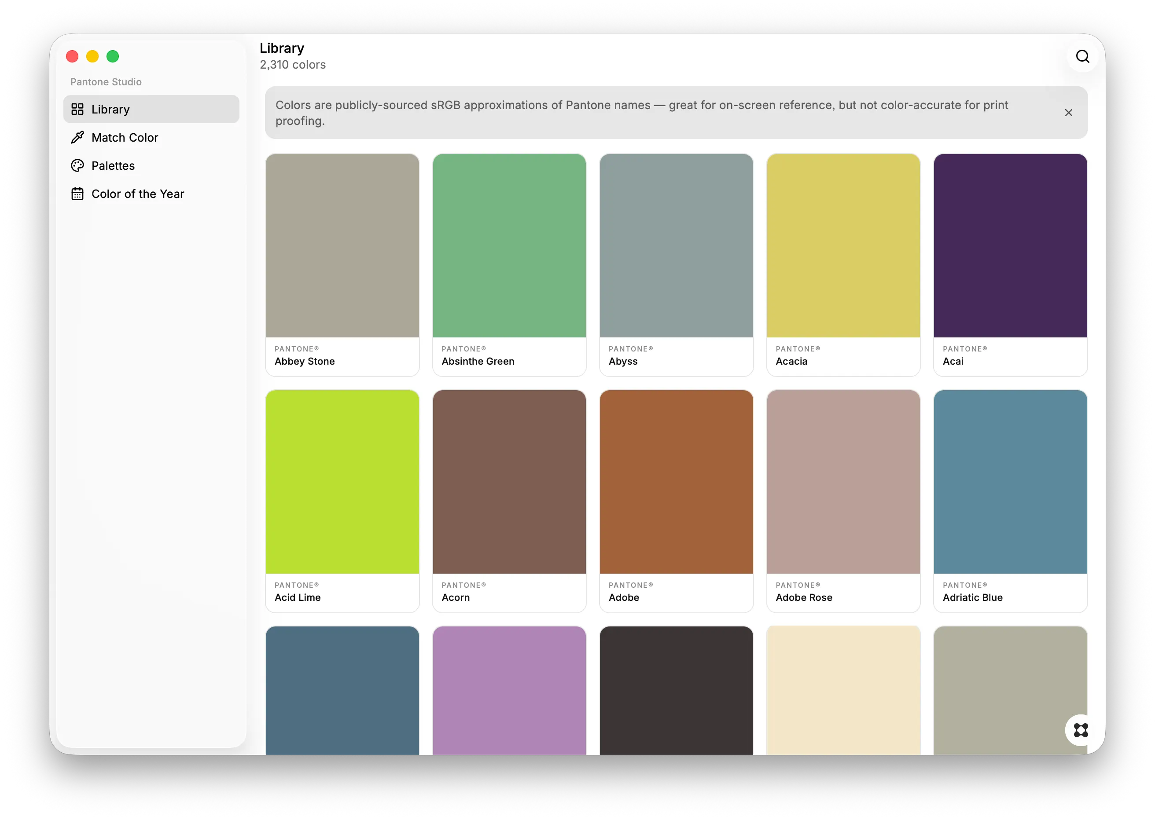Open Color of the Year
The height and width of the screenshot is (820, 1155).
coord(151,194)
